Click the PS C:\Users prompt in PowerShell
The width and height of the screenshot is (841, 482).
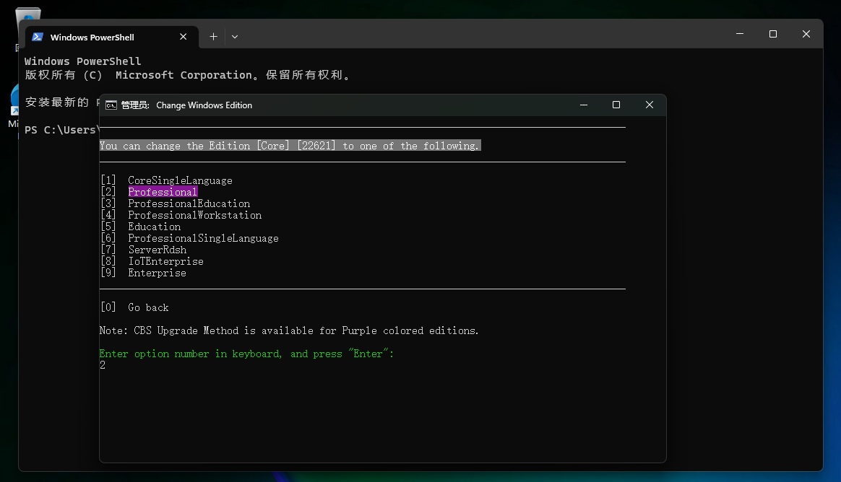point(61,130)
